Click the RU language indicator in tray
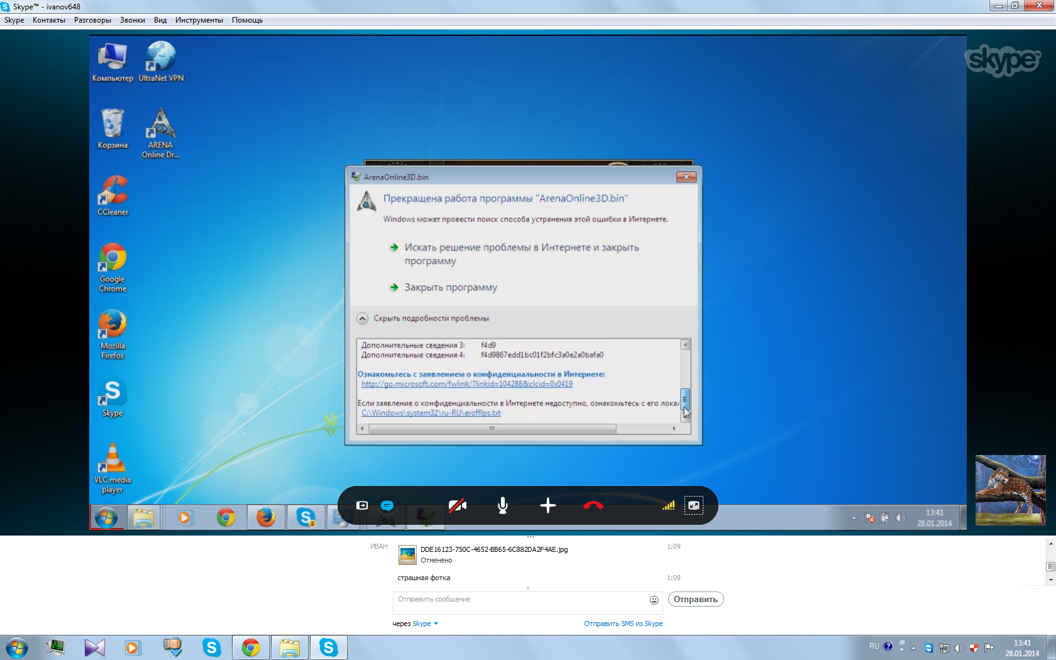1056x660 pixels. pyautogui.click(x=874, y=646)
